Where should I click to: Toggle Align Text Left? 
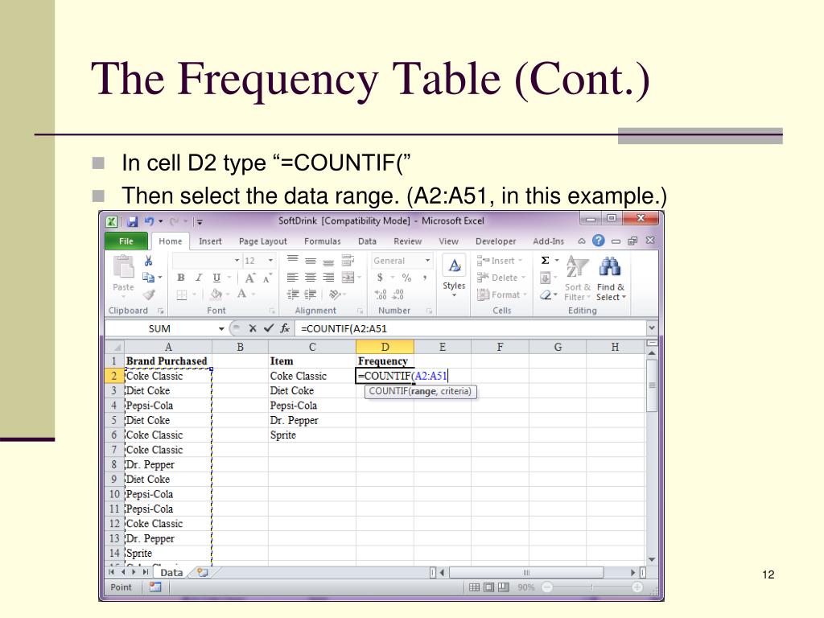(293, 278)
